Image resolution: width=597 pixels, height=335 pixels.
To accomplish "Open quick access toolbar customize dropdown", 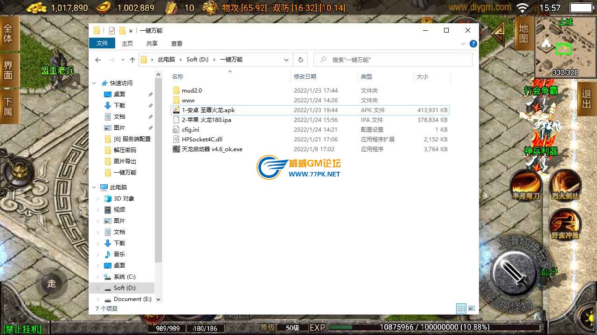I will coord(131,31).
